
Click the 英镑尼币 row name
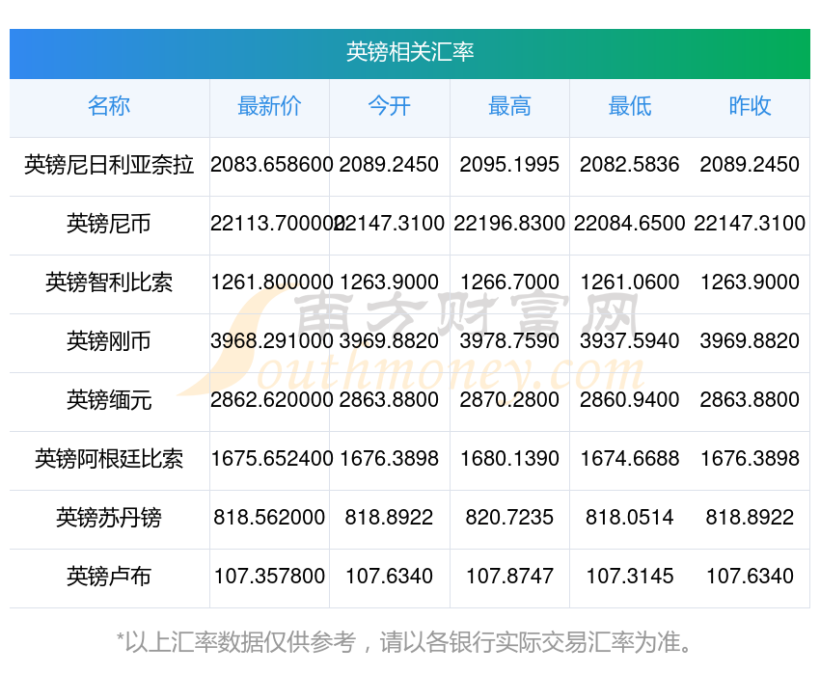point(109,224)
